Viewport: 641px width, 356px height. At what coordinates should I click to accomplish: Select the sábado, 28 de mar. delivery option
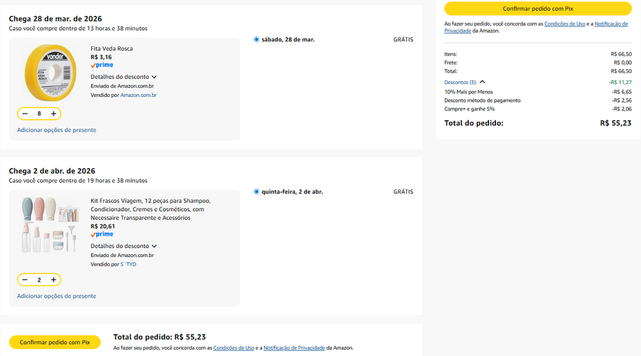pyautogui.click(x=256, y=40)
